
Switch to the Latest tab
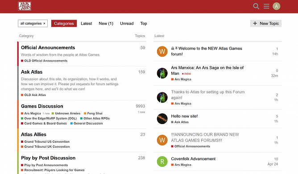86,23
